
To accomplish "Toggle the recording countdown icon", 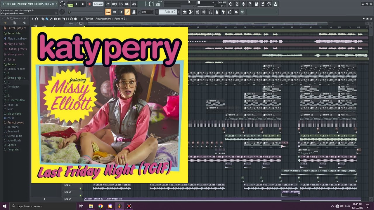I will point(121,4).
